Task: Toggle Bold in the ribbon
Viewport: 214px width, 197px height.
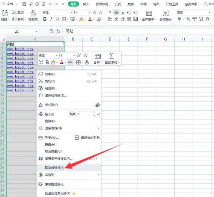Action: (45, 19)
